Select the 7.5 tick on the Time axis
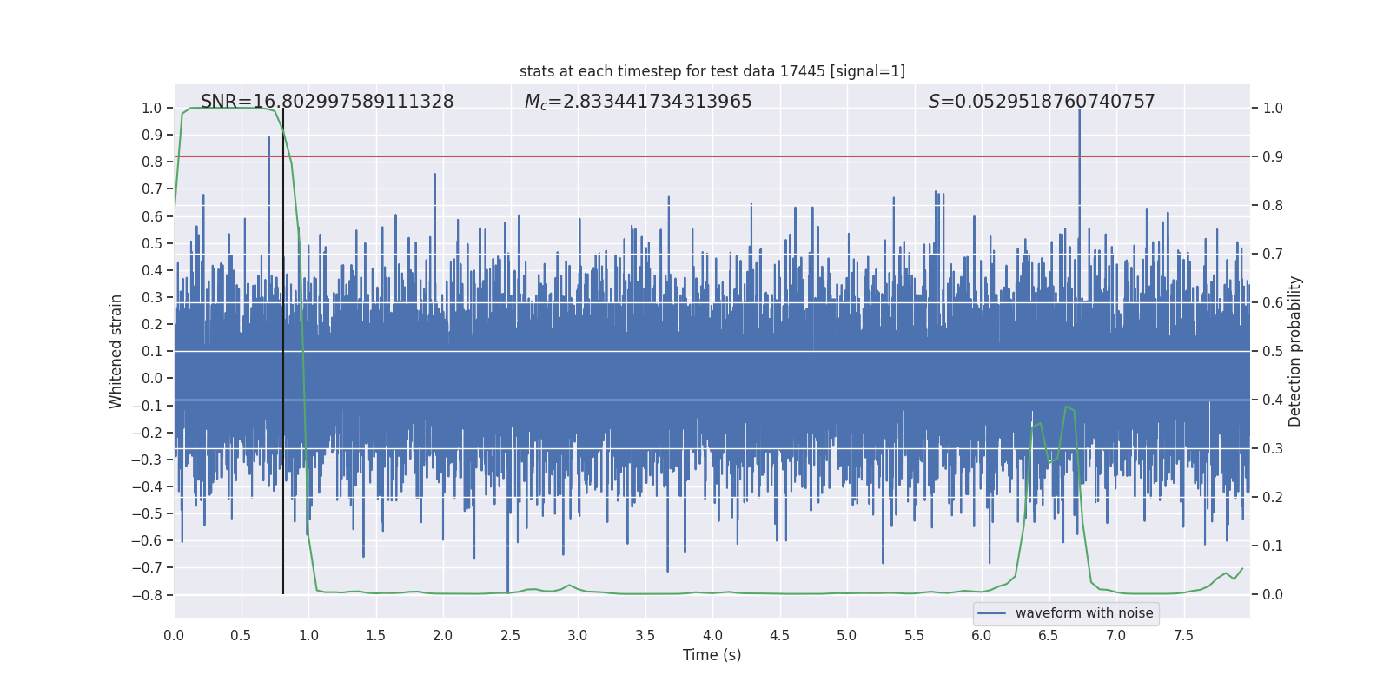1390x695 pixels. (1183, 635)
